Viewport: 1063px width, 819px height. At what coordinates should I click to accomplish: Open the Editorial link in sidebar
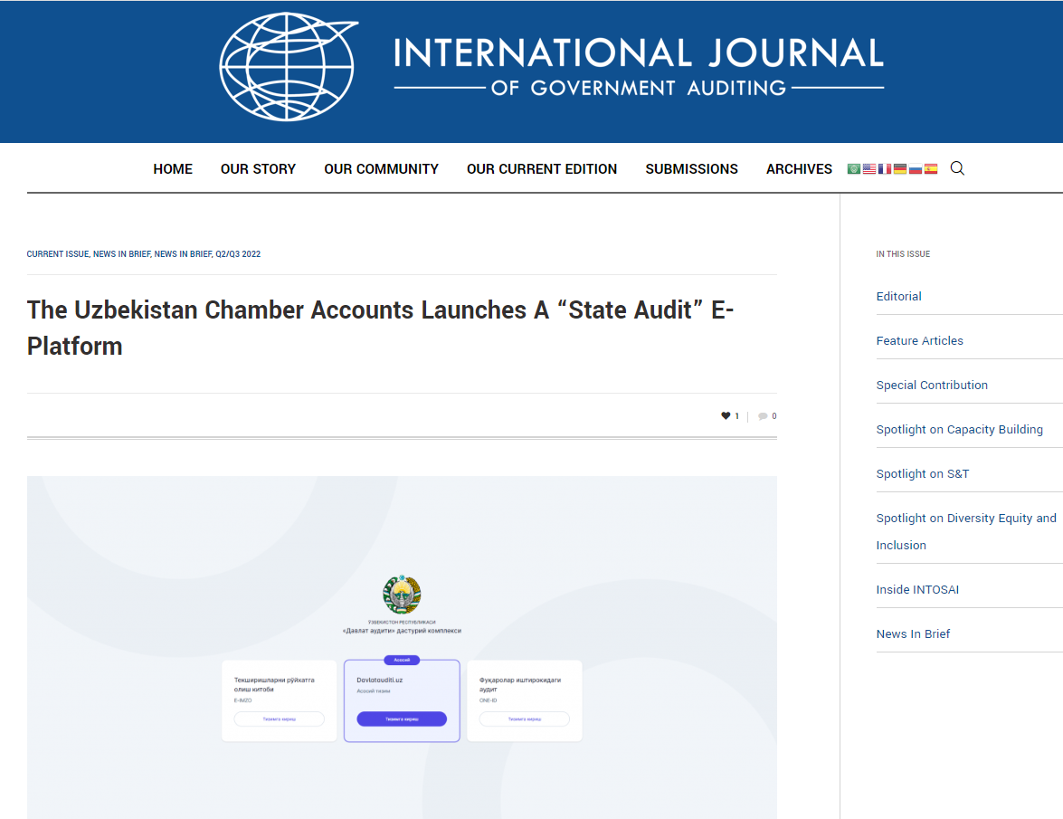tap(898, 296)
